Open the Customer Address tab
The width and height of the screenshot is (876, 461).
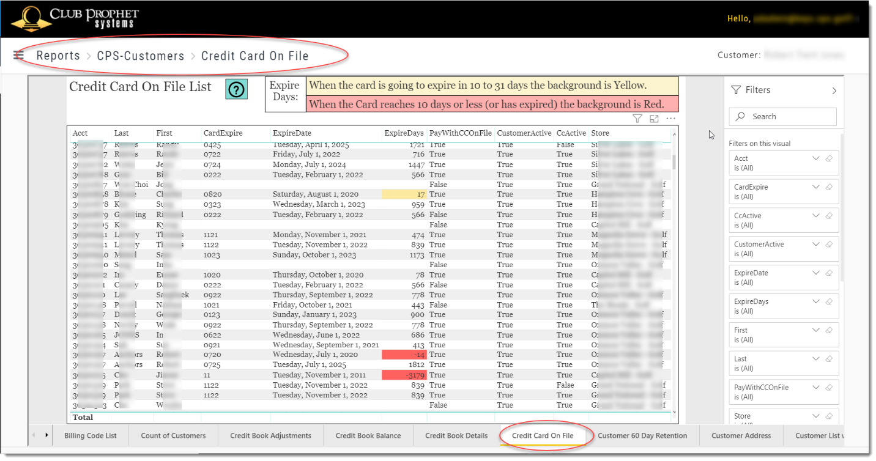pos(741,435)
